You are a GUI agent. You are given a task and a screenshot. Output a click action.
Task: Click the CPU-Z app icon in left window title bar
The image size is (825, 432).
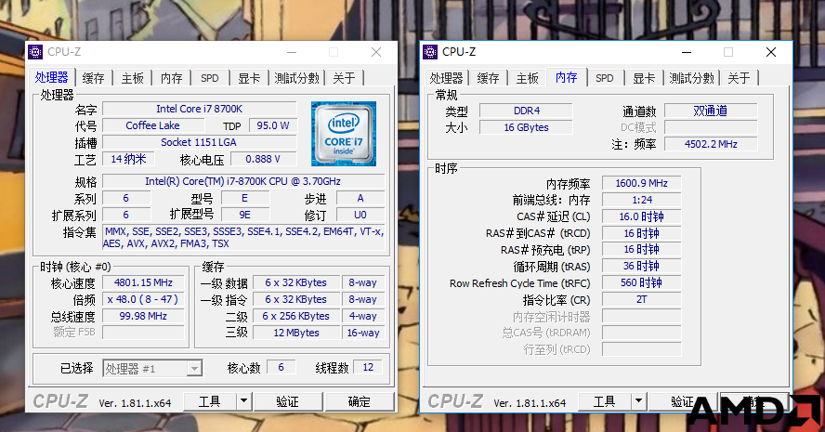(35, 52)
